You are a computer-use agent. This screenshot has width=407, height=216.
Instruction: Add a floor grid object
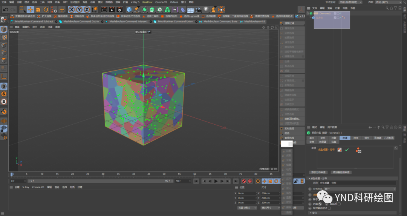coord(191,10)
